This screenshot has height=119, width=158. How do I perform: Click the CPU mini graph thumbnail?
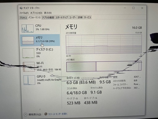click(x=27, y=29)
